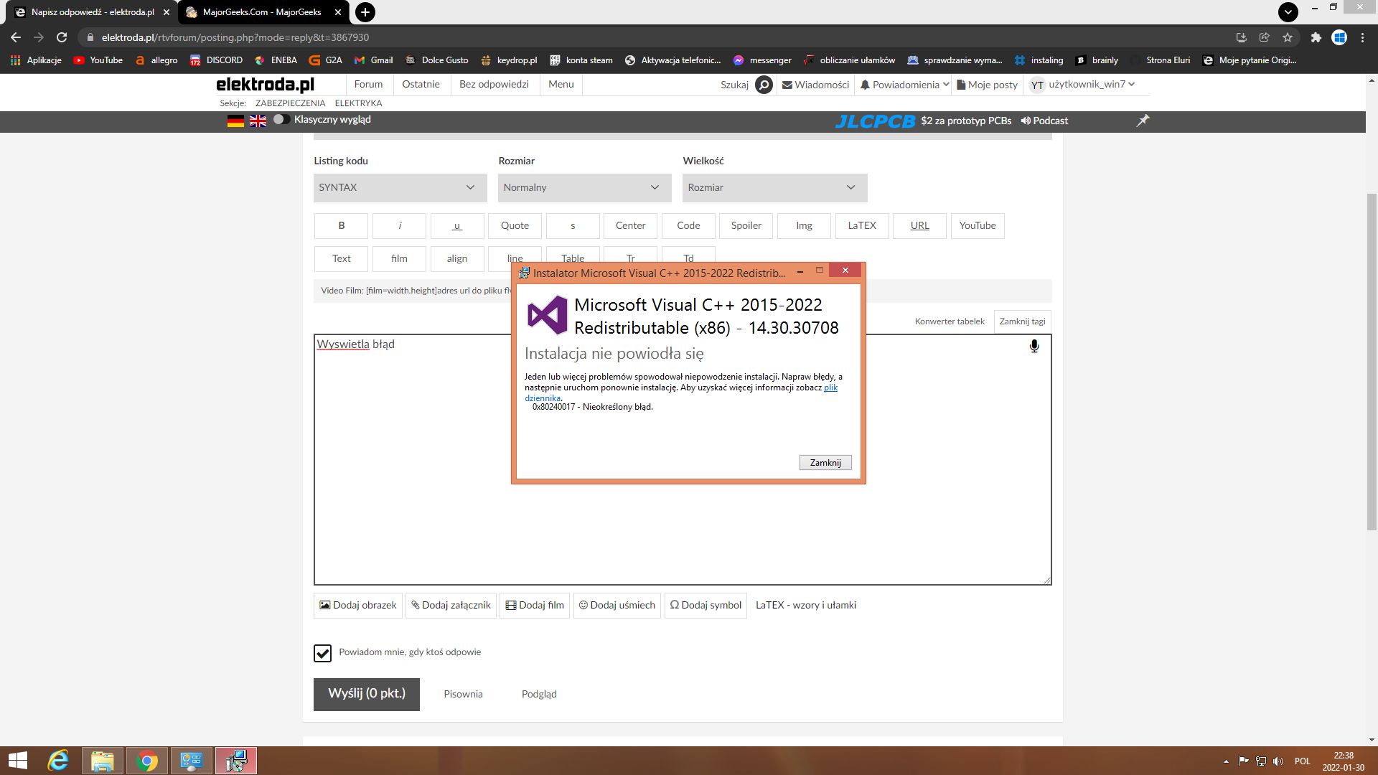Open the Windows Start button
1378x775 pixels.
coord(17,761)
